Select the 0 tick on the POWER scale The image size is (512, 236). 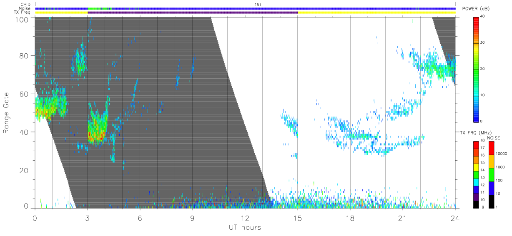click(481, 121)
